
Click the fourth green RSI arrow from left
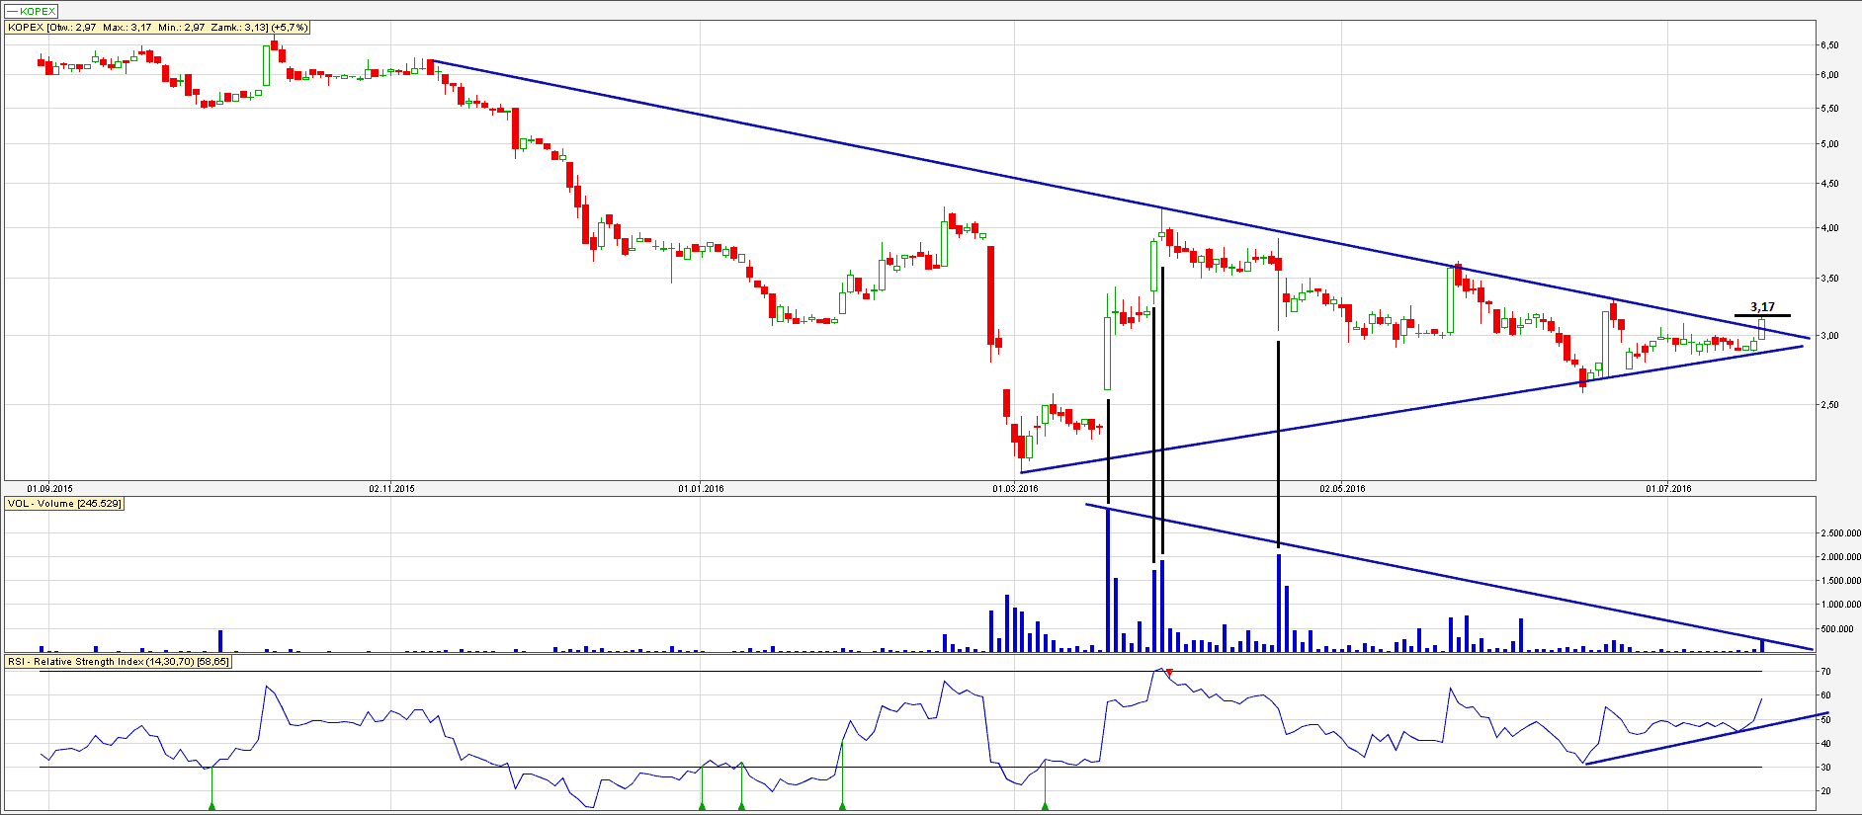tap(842, 806)
